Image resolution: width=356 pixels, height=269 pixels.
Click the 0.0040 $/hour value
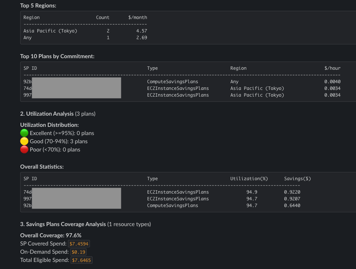point(332,82)
